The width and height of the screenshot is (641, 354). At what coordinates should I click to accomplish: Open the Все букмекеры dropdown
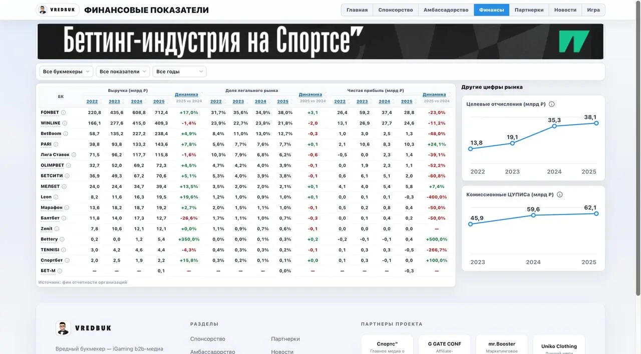[x=66, y=71]
